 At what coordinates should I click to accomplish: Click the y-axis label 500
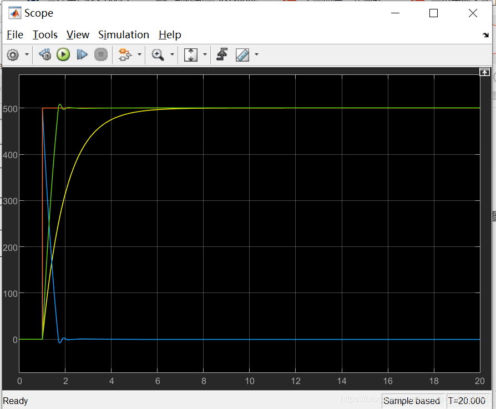[10, 109]
